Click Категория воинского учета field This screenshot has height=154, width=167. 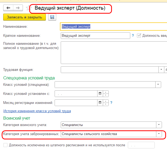click(x=108, y=125)
